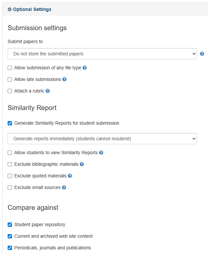
Task: Collapse the Optional Settings header
Action: click(x=32, y=9)
